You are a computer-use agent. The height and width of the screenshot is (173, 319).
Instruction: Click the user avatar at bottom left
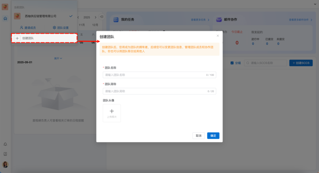(5, 164)
